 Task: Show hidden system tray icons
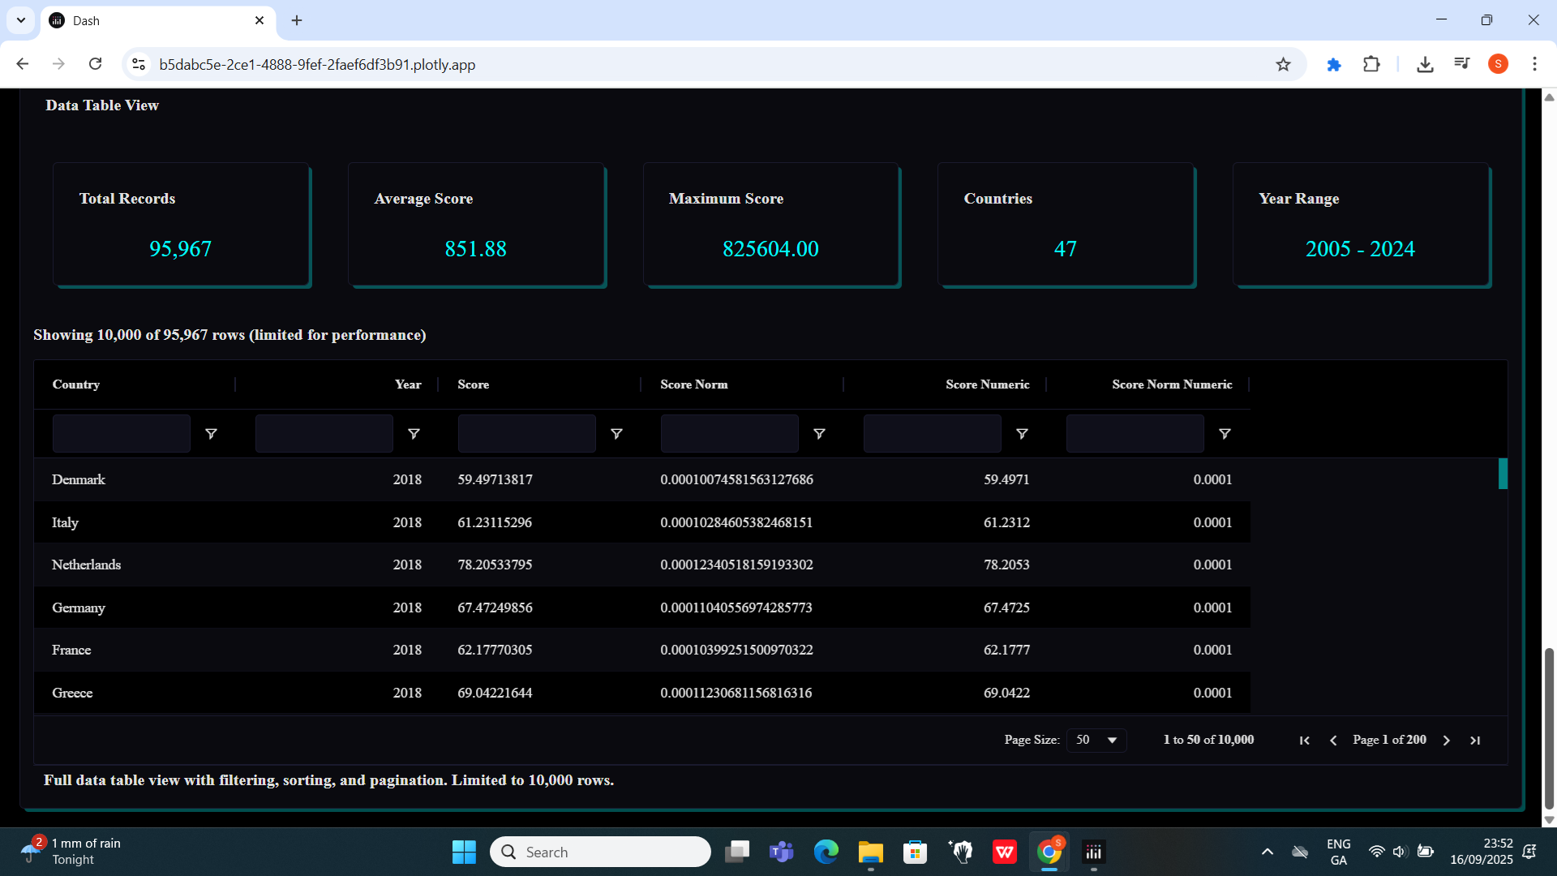pyautogui.click(x=1267, y=852)
